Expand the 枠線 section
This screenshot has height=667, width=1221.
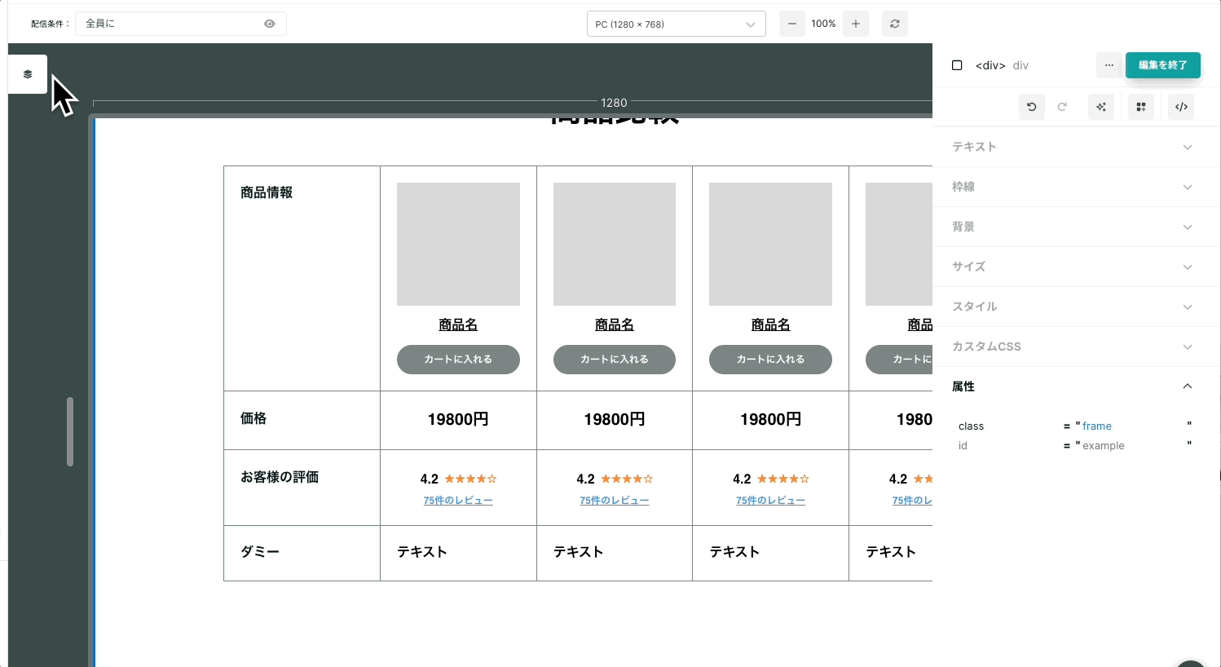(1076, 187)
